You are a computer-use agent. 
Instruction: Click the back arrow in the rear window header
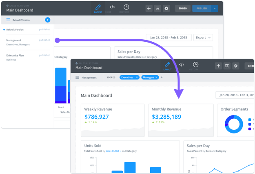(7, 6)
